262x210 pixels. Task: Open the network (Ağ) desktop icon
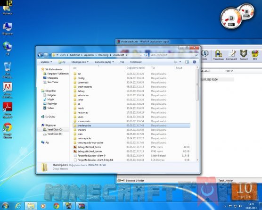pyautogui.click(x=8, y=49)
